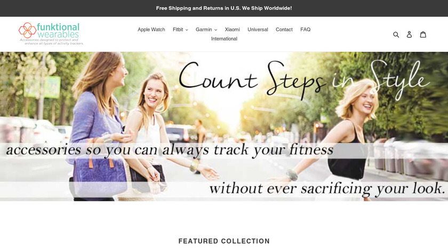Click the Featured Collection heading
The width and height of the screenshot is (448, 252).
[224, 241]
